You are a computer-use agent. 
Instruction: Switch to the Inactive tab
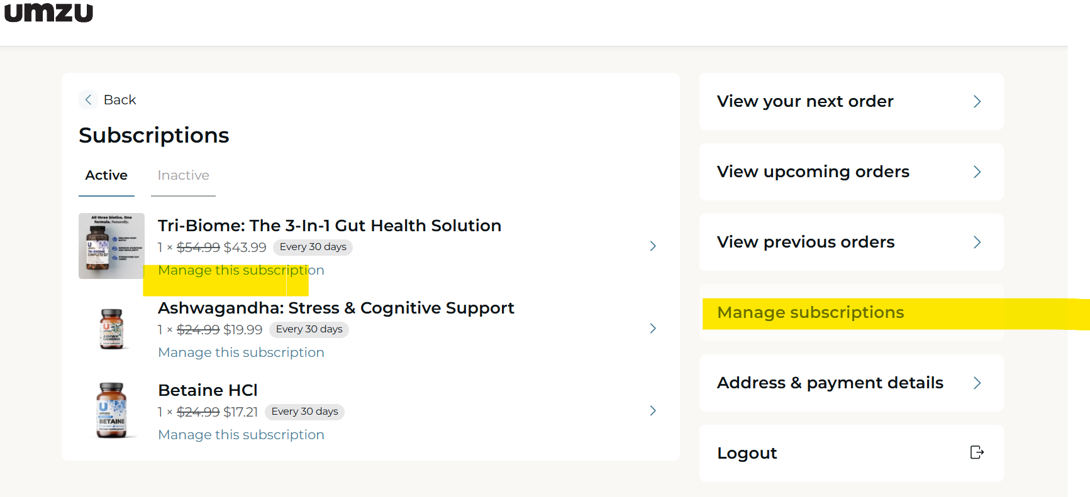click(183, 175)
